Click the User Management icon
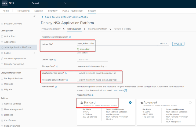196x127 pixels. click(x=2, y=109)
